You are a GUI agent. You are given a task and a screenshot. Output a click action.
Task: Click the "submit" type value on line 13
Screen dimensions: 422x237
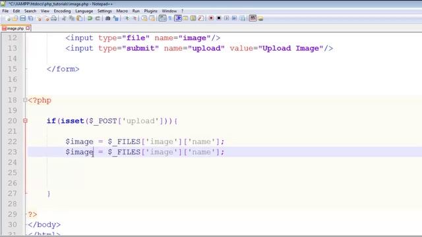(140, 48)
